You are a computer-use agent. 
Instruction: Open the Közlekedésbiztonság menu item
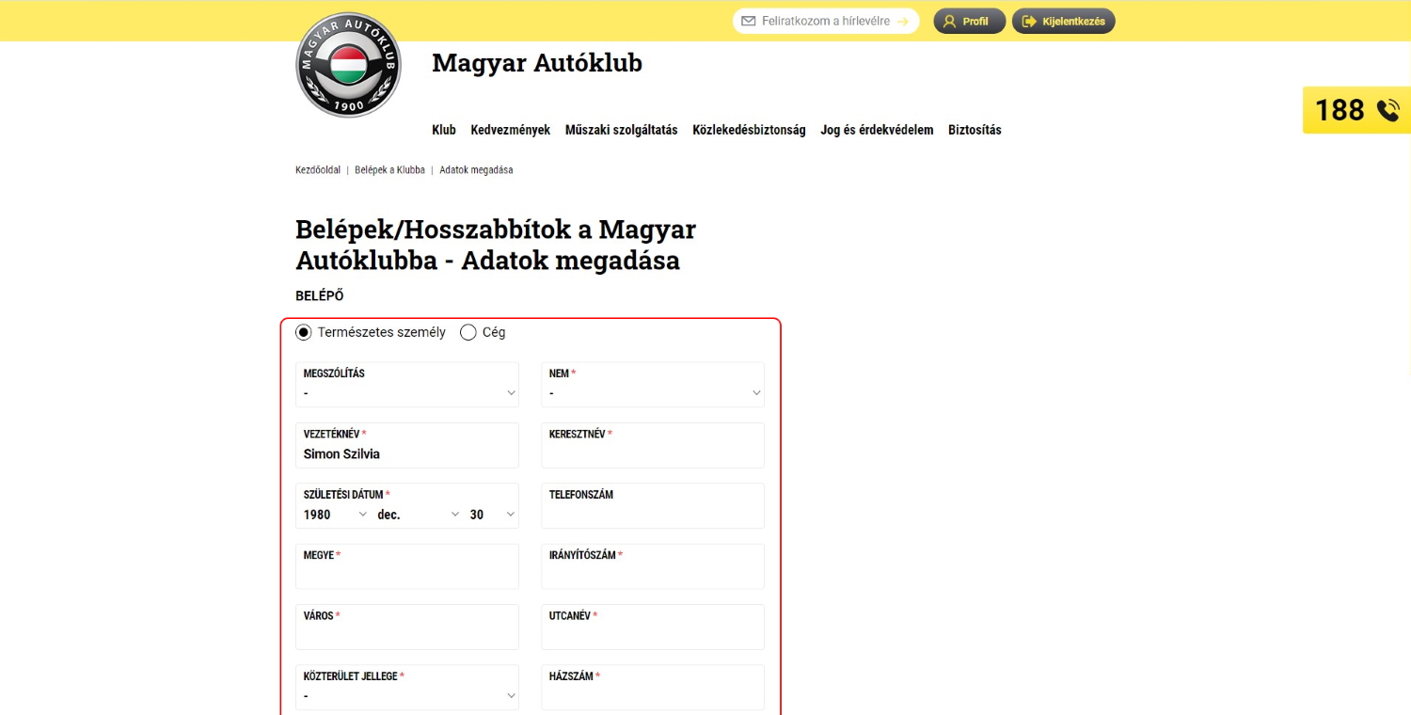[x=749, y=130]
